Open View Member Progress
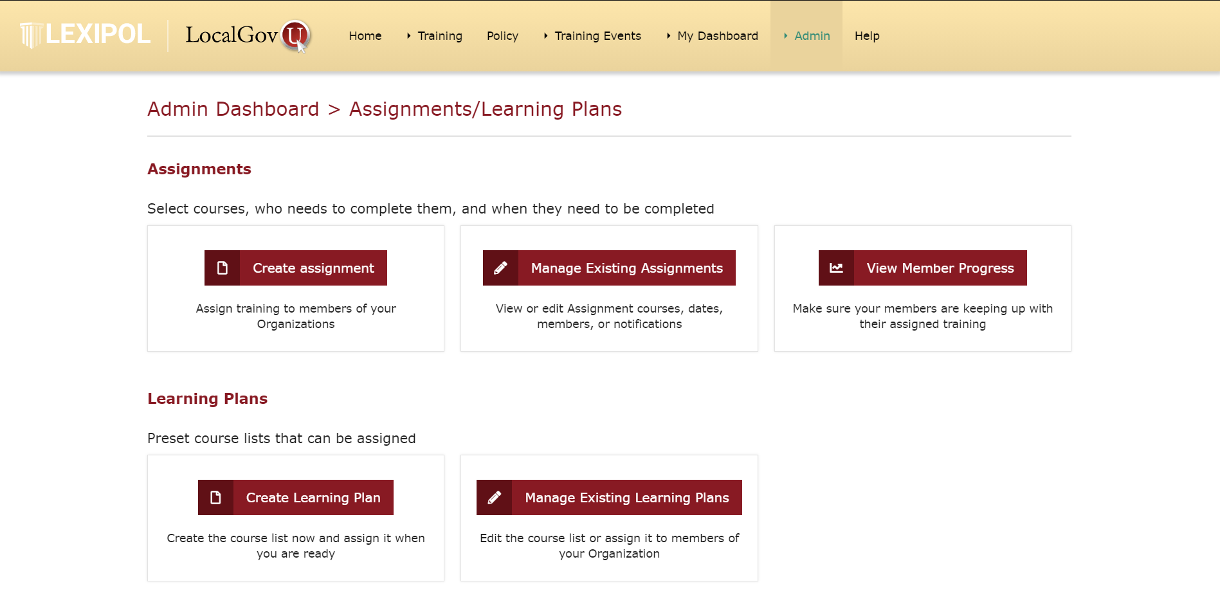Viewport: 1220px width, 593px height. point(923,268)
